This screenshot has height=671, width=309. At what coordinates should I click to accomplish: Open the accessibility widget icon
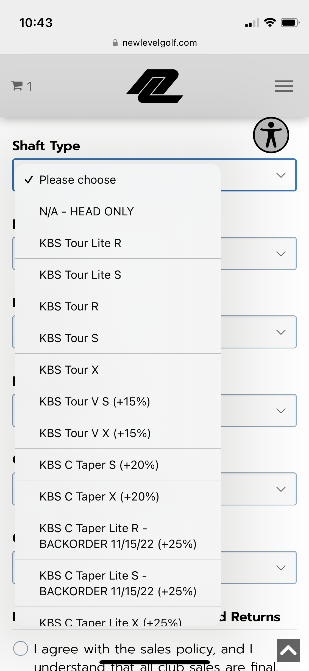pos(271,135)
